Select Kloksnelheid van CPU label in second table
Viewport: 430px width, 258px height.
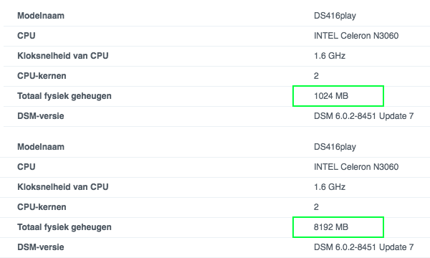[63, 187]
